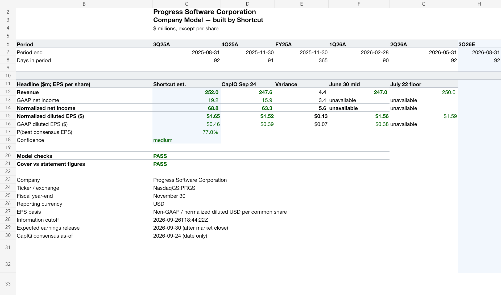This screenshot has width=501, height=295.
Task: Click the Progress Software Corporation title cell
Action: pyautogui.click(x=205, y=12)
